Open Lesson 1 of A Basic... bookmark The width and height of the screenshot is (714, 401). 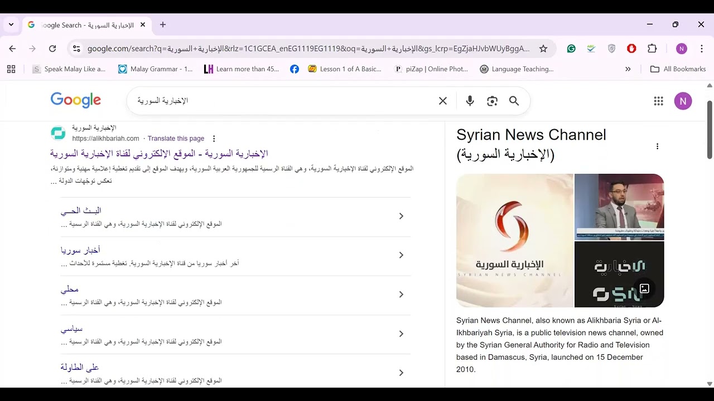pos(345,69)
